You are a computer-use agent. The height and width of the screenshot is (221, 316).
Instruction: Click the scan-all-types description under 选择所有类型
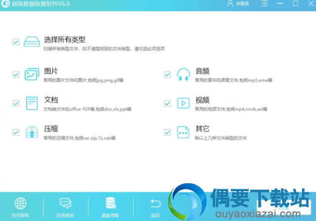104,49
